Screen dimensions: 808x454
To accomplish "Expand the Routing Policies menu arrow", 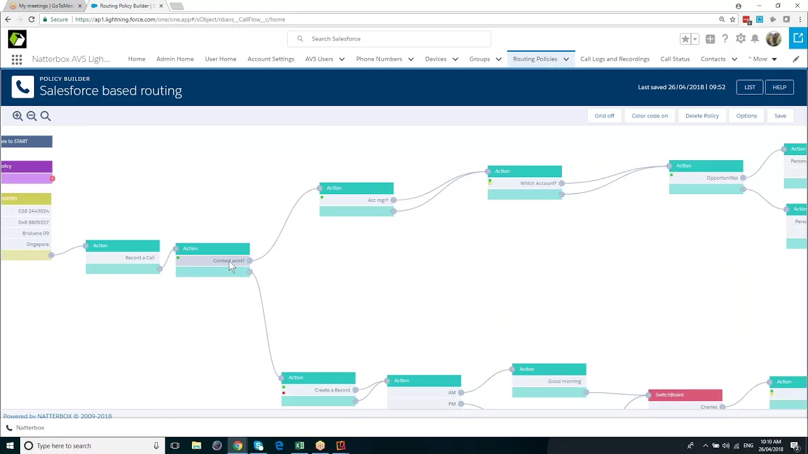I will pyautogui.click(x=566, y=59).
